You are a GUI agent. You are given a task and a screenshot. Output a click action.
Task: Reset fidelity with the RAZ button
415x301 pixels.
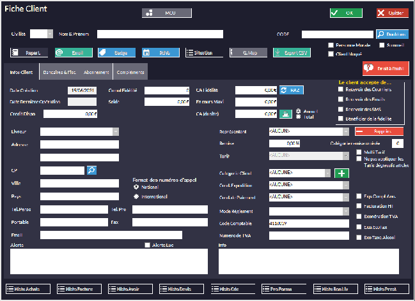(x=291, y=91)
